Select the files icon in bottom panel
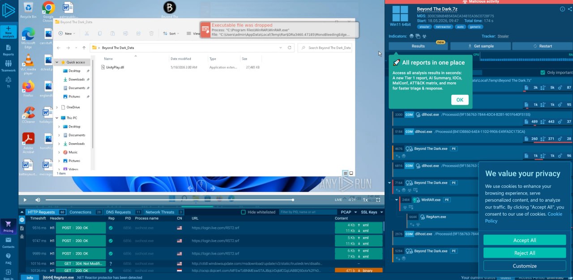The image size is (573, 280). point(22,228)
